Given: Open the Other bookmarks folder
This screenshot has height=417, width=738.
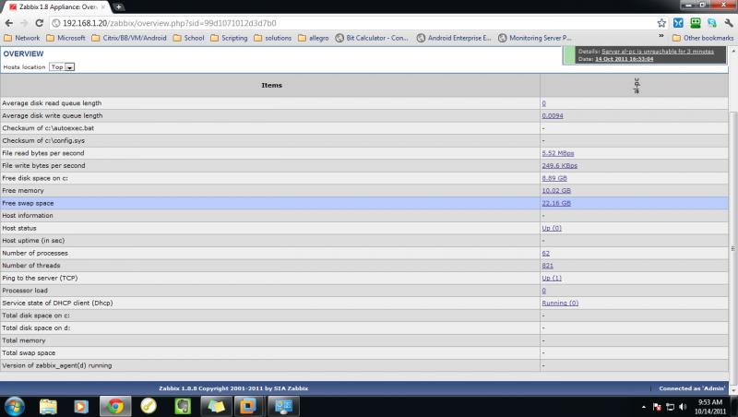Looking at the screenshot, I should tap(703, 38).
